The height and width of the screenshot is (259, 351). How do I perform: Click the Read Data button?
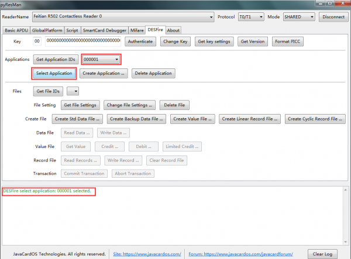(x=77, y=133)
